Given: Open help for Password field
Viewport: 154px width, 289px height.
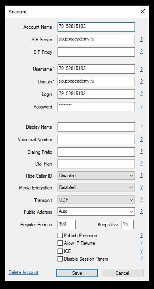Looking at the screenshot, I should point(141,107).
